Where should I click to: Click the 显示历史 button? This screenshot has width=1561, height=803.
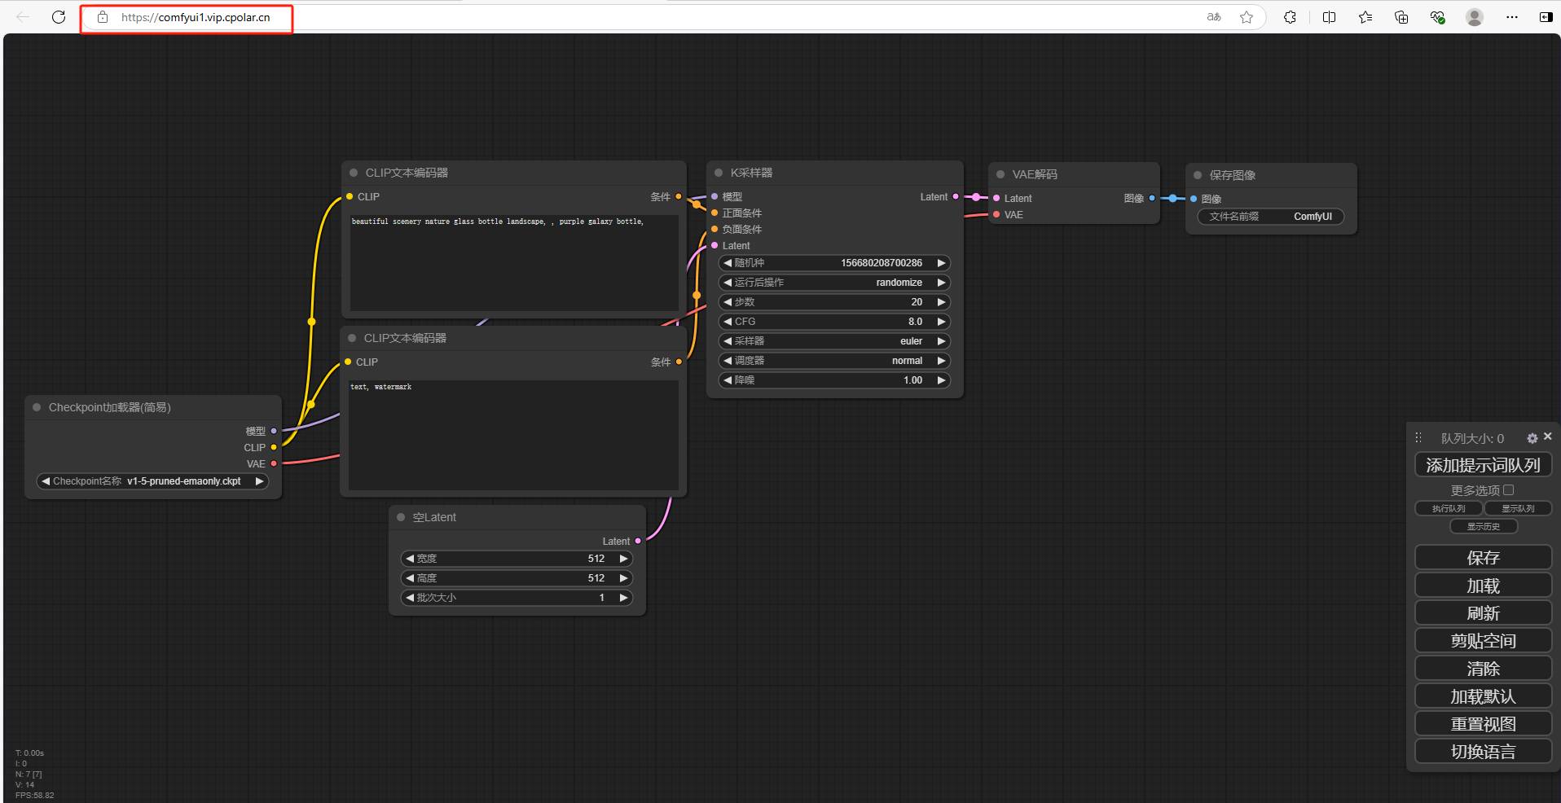point(1484,526)
